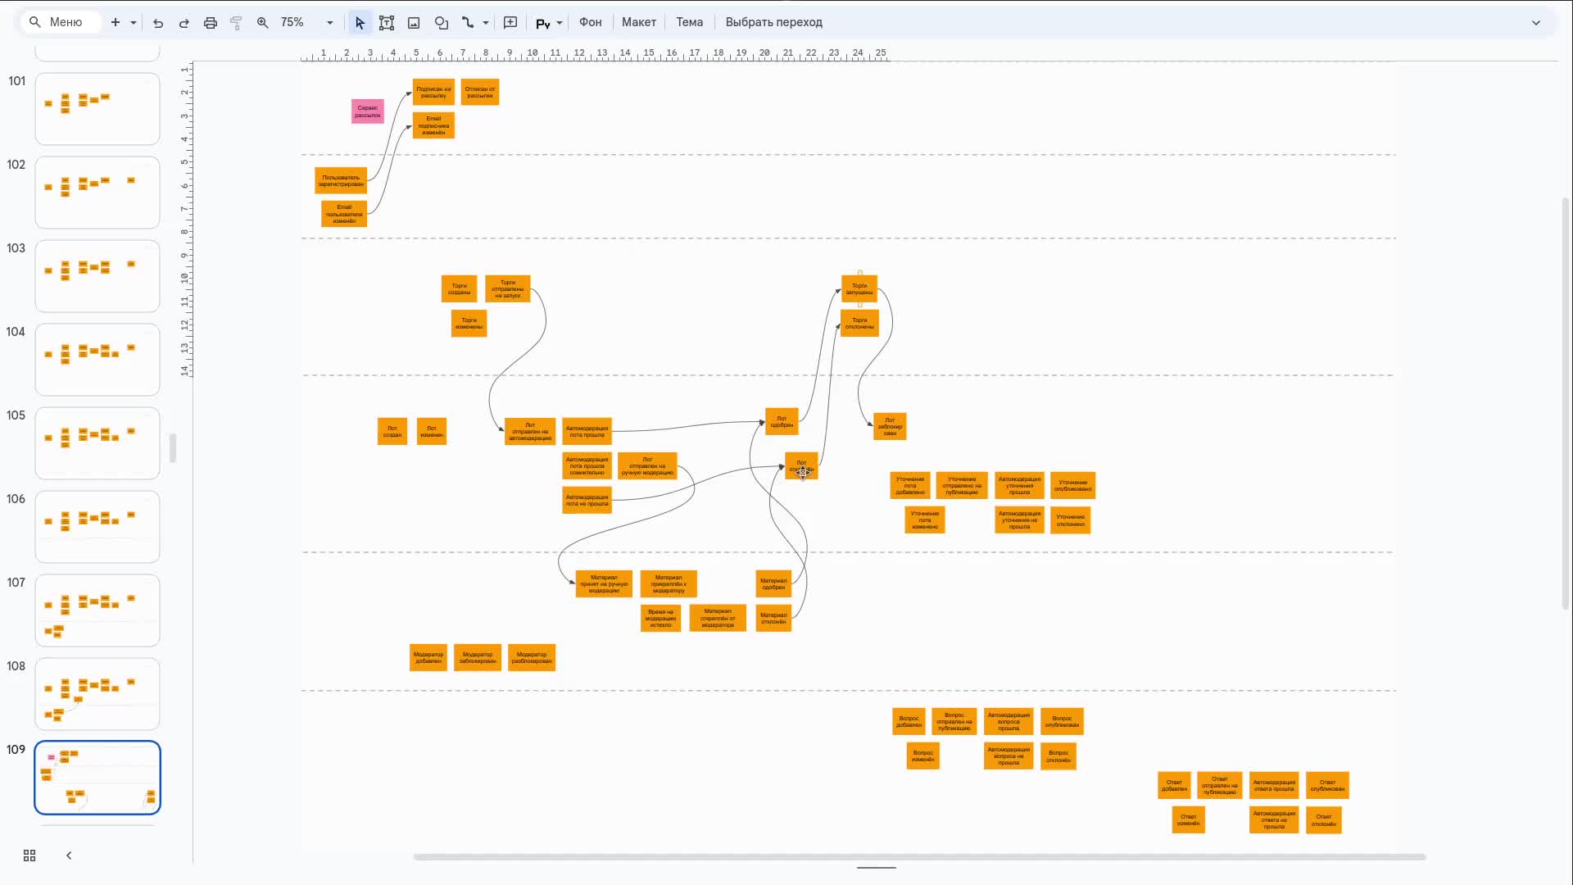Select the text box tool
This screenshot has width=1573, height=885.
pos(387,23)
